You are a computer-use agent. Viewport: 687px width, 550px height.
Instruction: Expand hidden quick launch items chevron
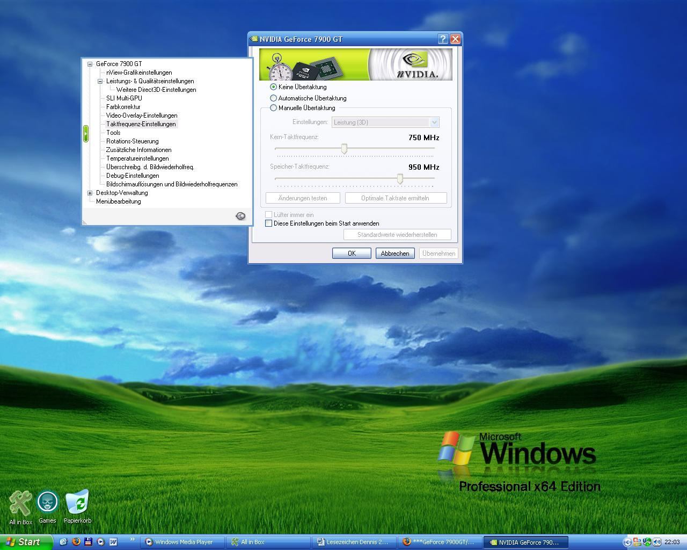tap(132, 540)
